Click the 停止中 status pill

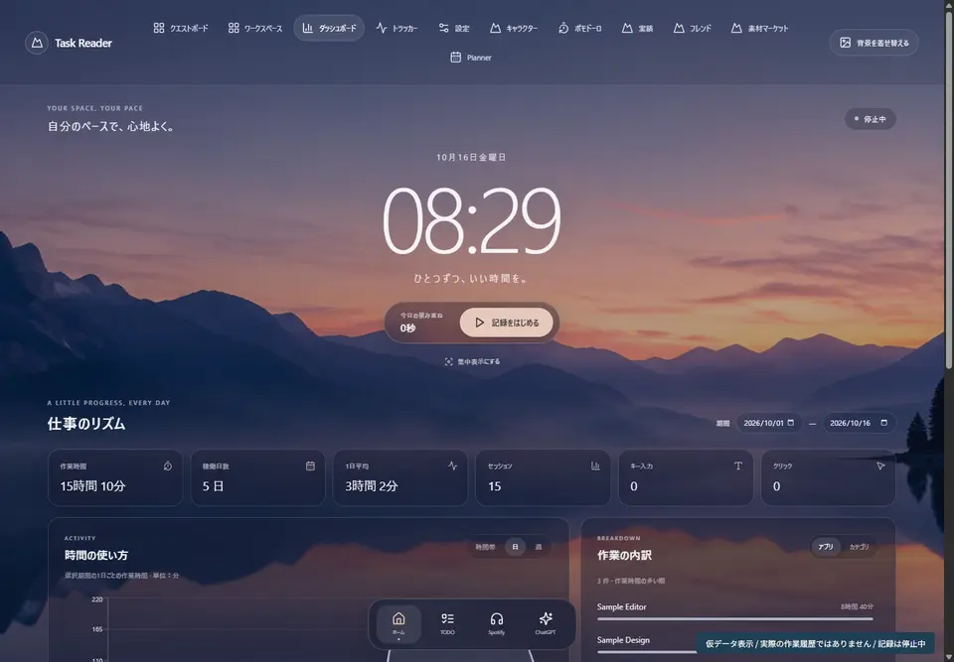click(x=871, y=119)
